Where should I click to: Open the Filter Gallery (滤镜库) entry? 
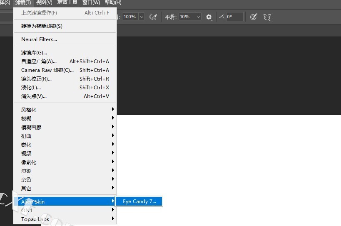(x=34, y=53)
